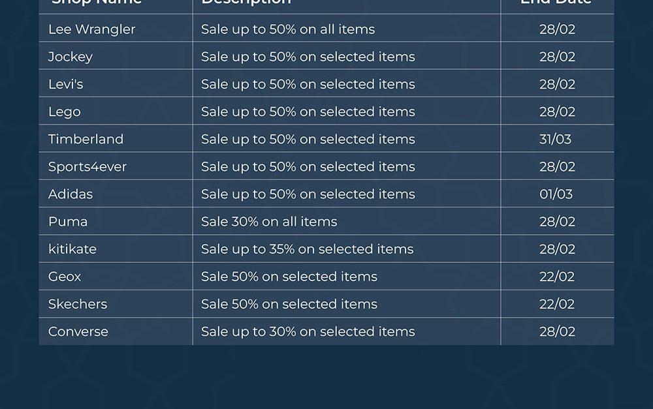Click the kitikate 'Sale up to 35%' description
This screenshot has width=653, height=409.
tap(307, 249)
